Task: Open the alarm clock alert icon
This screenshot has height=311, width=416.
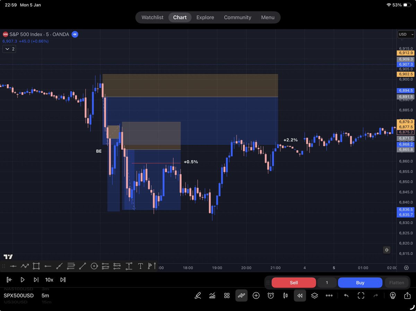Action: click(271, 295)
